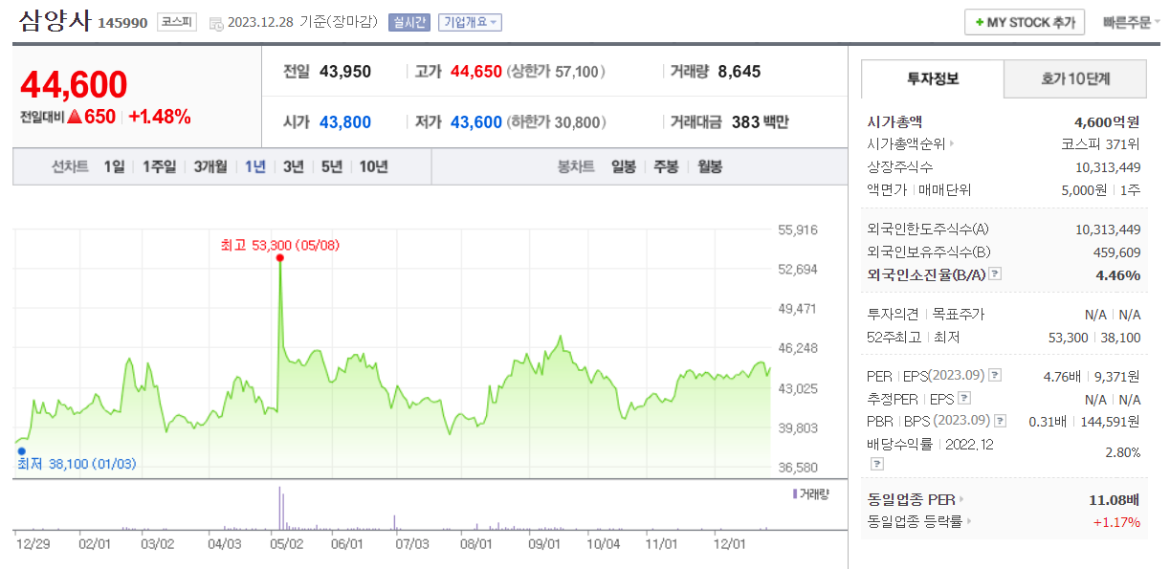Click the 동일업종 PER value 11.08배

coord(1115,499)
